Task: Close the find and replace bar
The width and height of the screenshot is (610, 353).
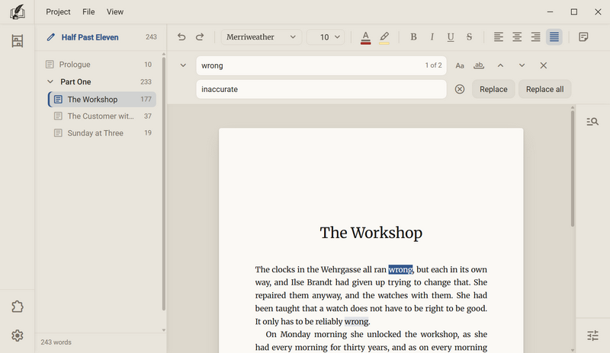Action: (x=544, y=65)
